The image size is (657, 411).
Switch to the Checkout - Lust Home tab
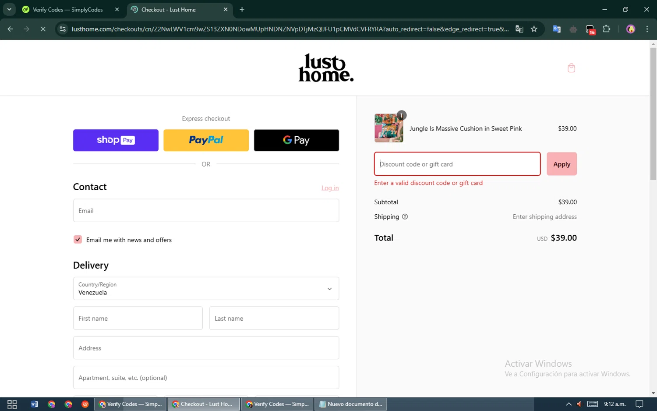180,9
